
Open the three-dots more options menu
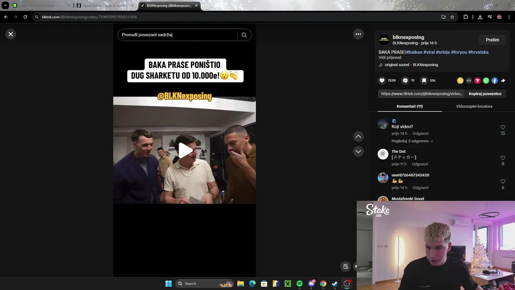358,34
